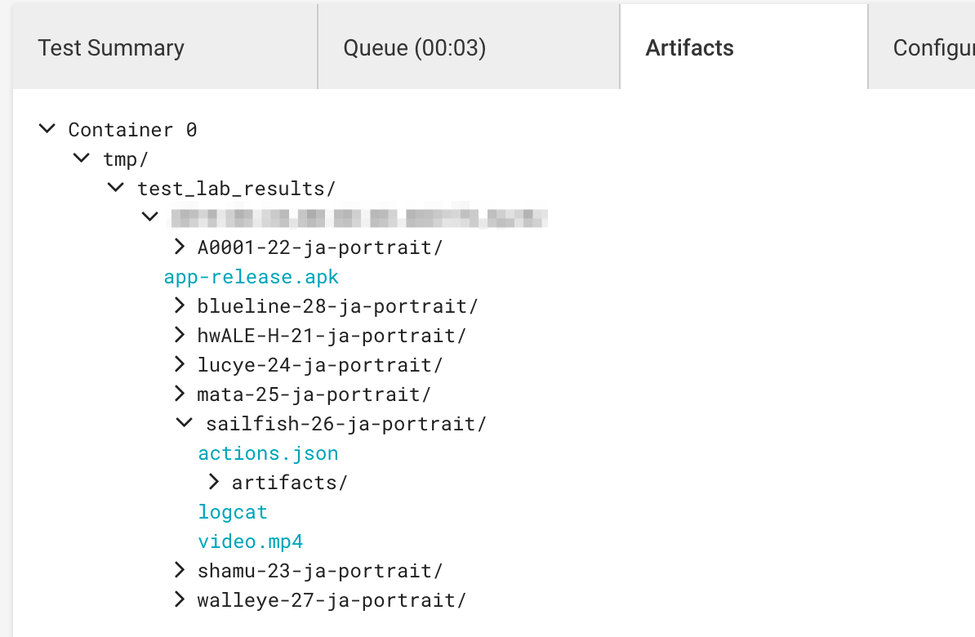Collapse the test_lab_results/ folder

(115, 187)
